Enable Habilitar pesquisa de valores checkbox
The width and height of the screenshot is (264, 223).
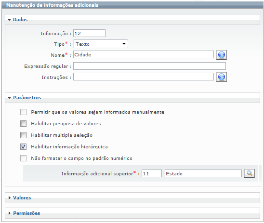pyautogui.click(x=23, y=123)
